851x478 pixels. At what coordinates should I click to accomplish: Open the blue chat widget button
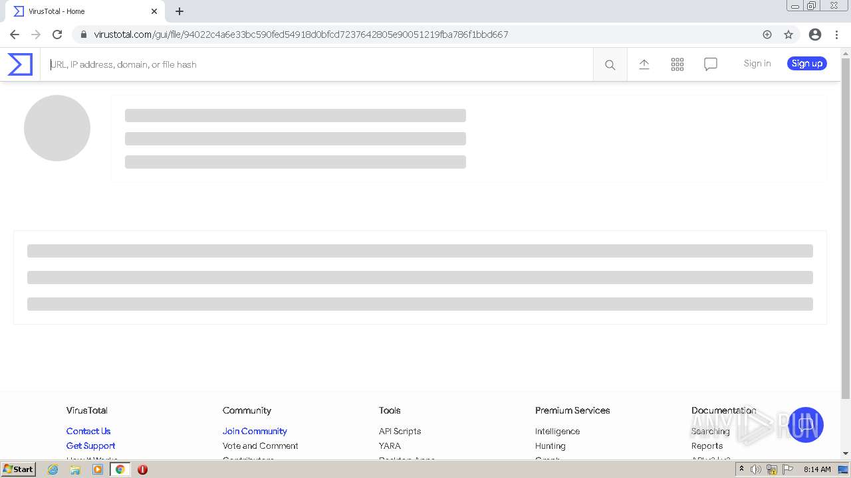(806, 425)
